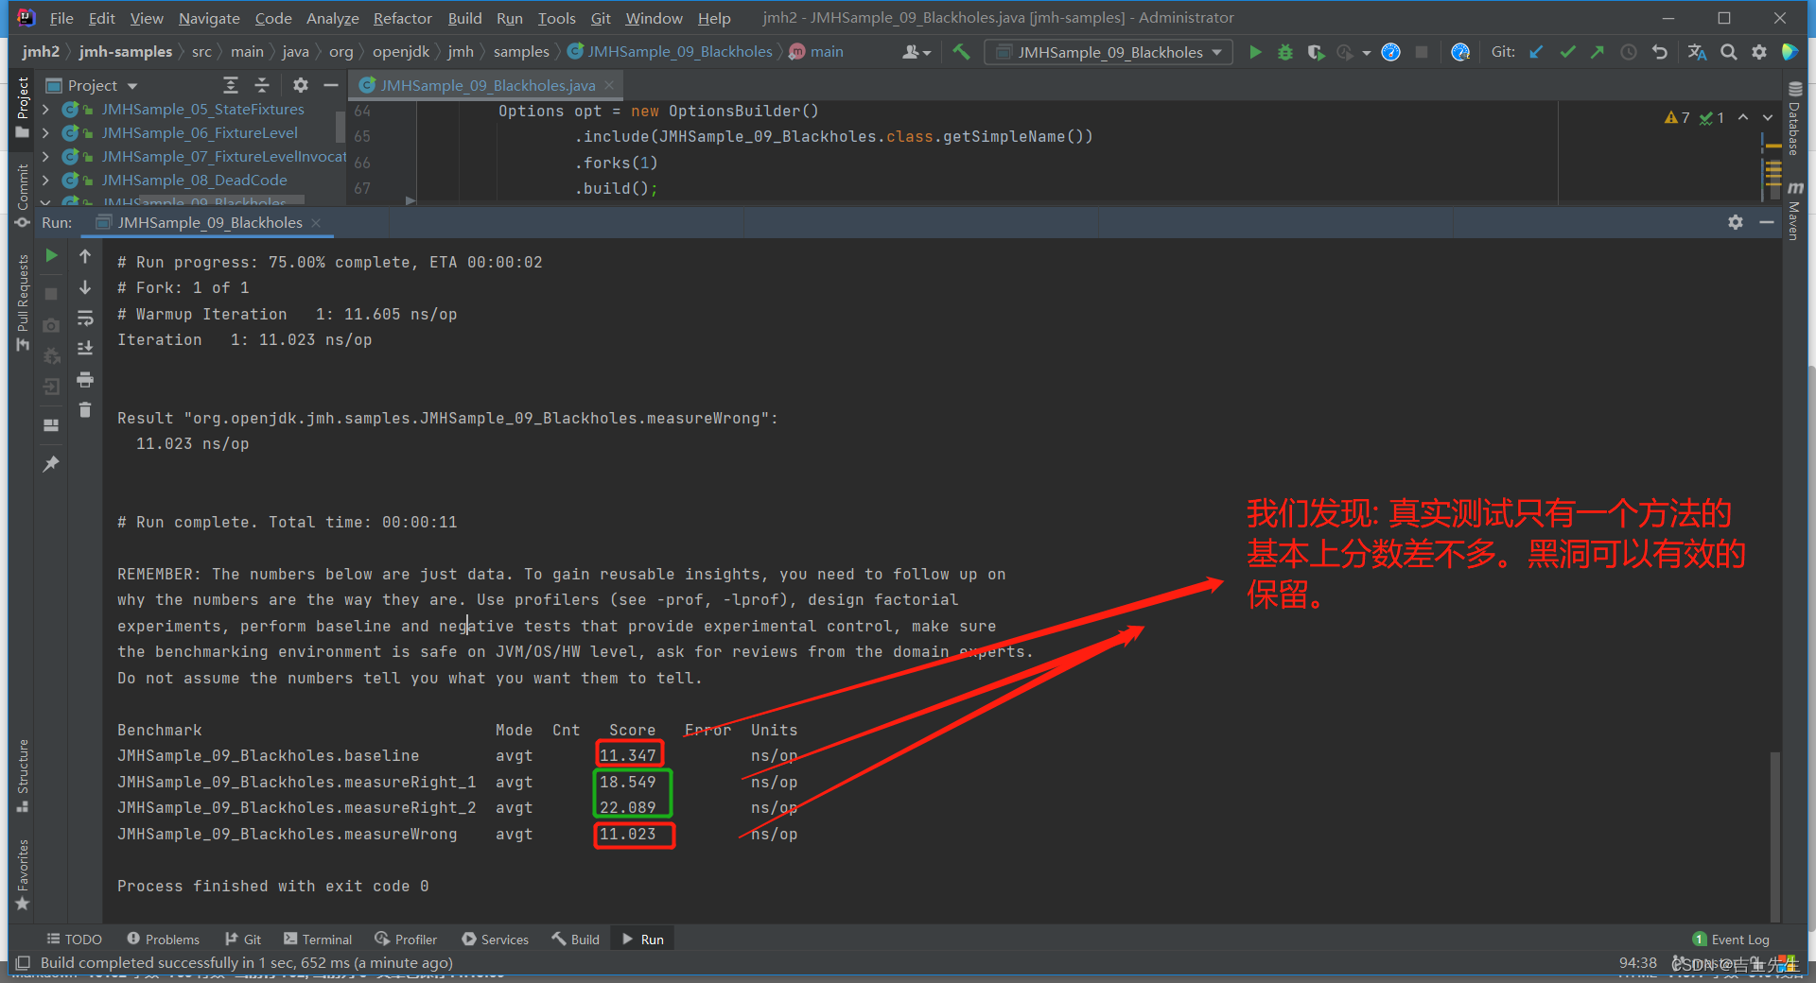Open the Event Log

pos(1731,939)
